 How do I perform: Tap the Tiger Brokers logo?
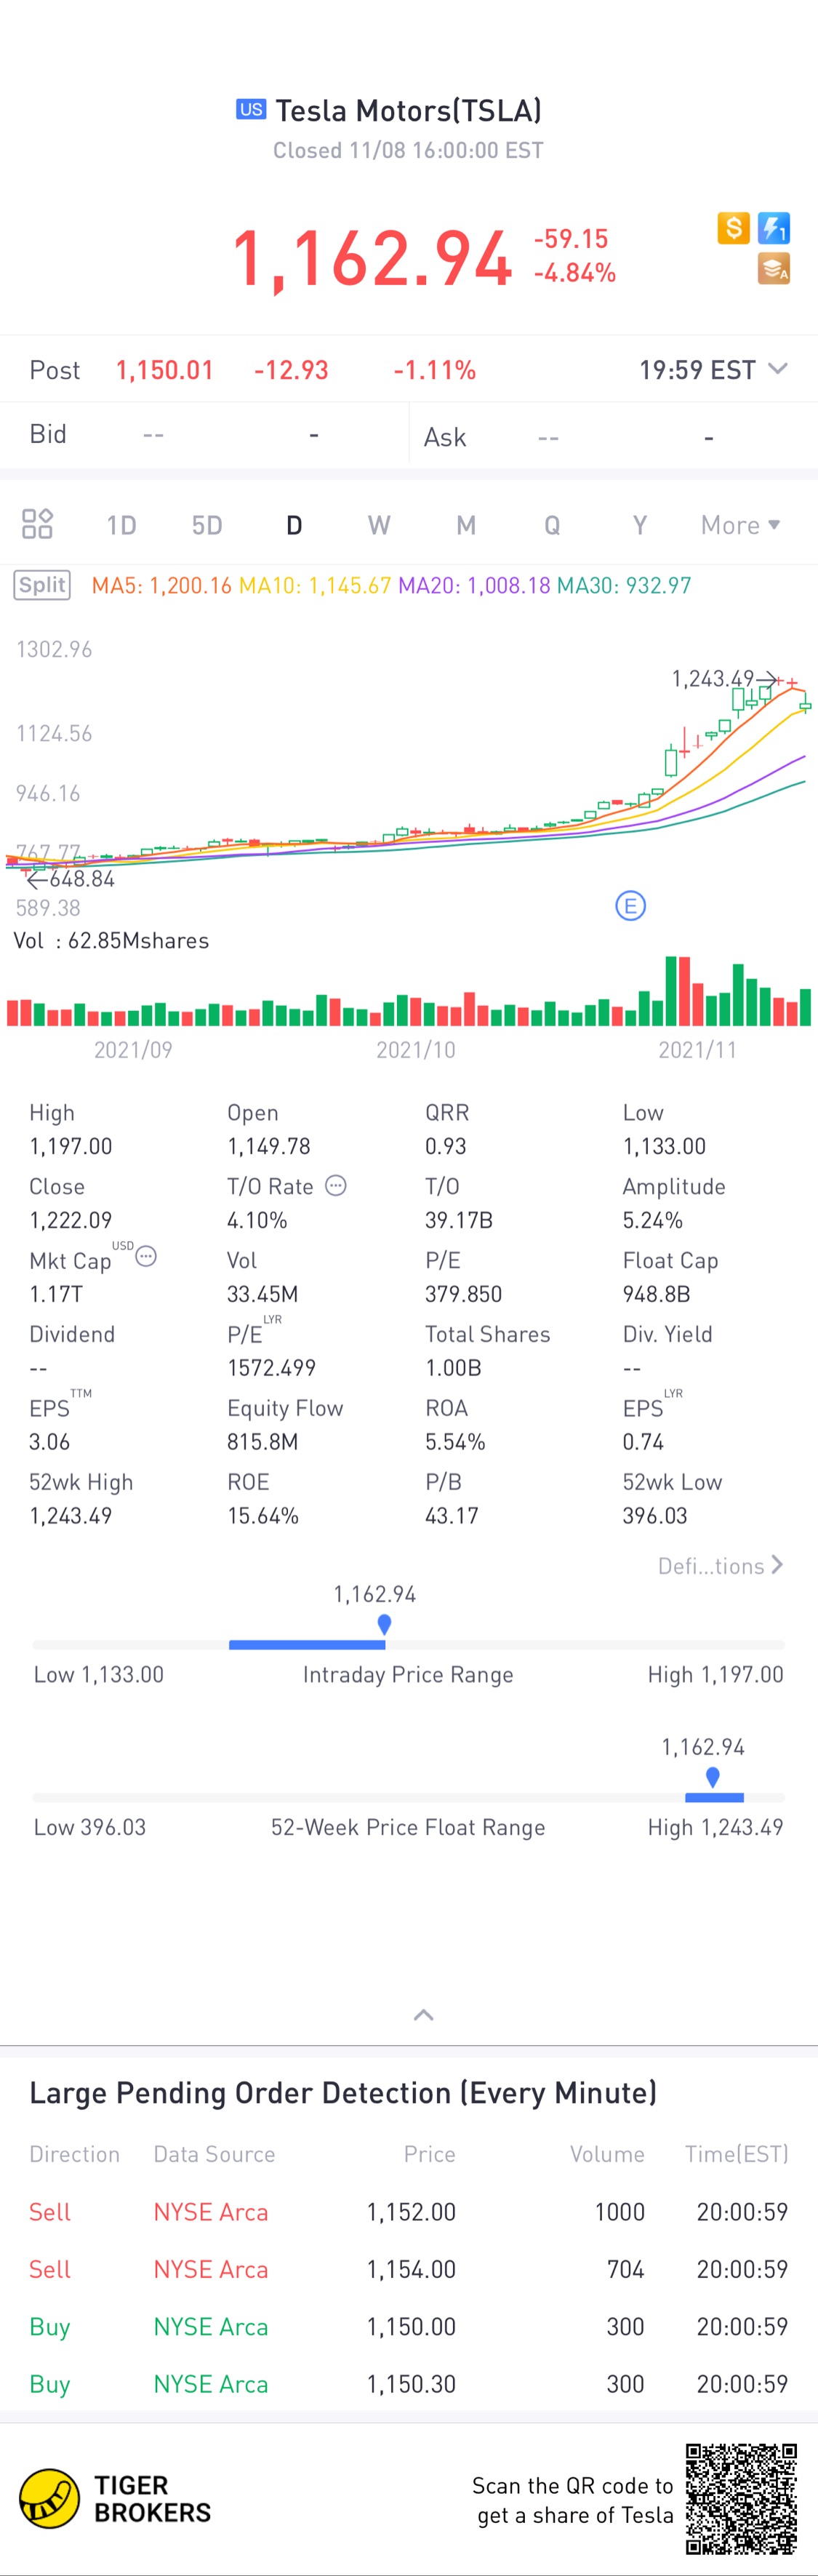[x=115, y=2498]
